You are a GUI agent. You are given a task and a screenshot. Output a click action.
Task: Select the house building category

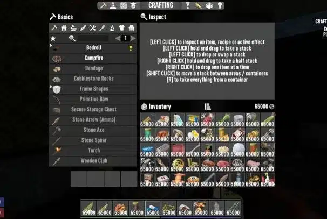click(64, 28)
